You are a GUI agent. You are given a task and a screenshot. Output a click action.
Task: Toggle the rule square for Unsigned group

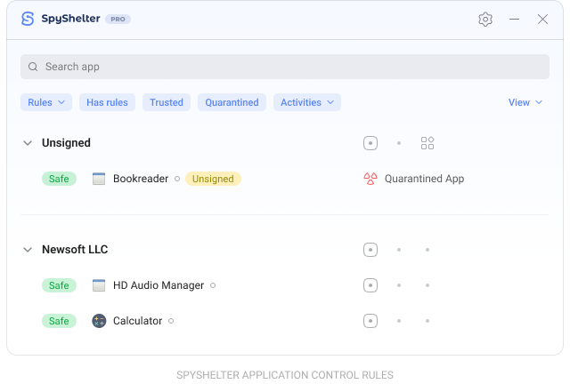(370, 143)
